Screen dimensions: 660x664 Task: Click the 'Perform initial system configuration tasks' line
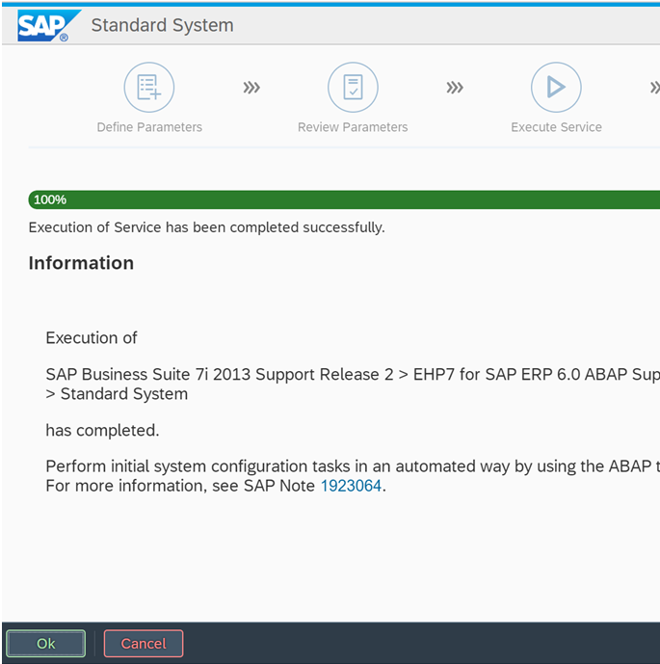(353, 466)
